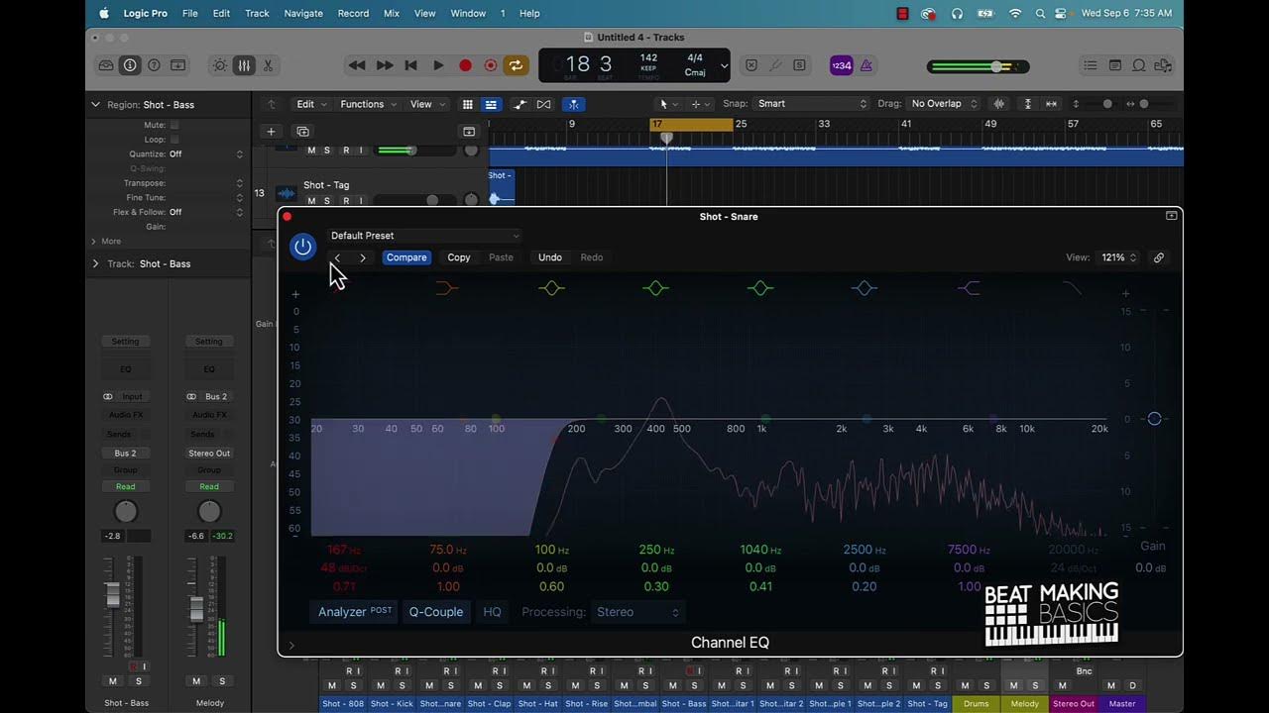
Task: Select the Shot - Kick channel label
Action: click(x=393, y=704)
